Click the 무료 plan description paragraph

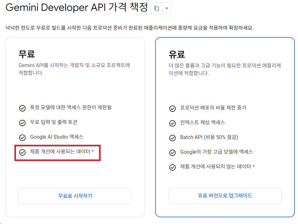click(x=74, y=69)
